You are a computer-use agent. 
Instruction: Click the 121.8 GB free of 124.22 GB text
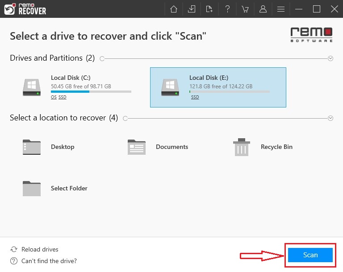[x=221, y=87]
